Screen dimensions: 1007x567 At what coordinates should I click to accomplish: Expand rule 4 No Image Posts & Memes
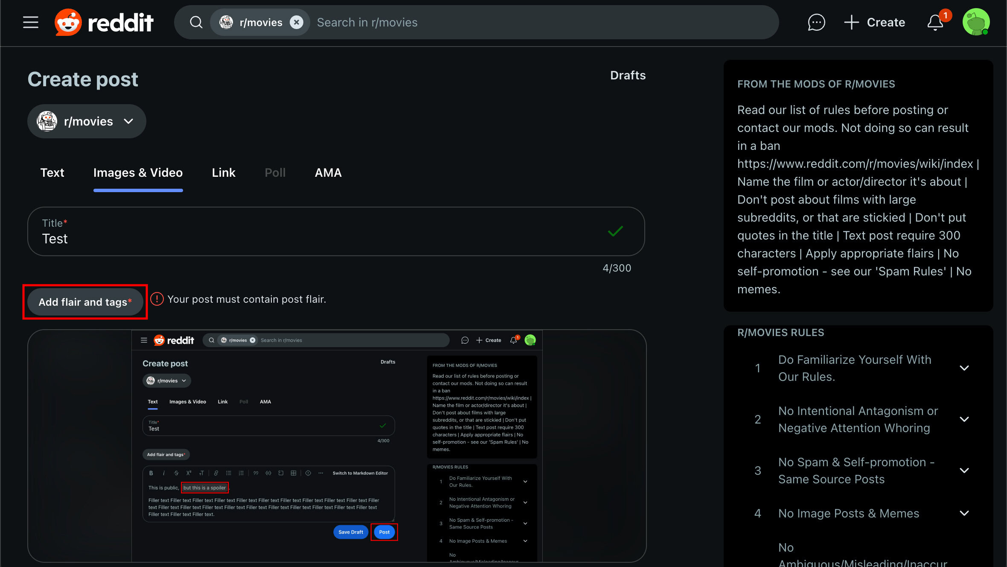(x=963, y=513)
